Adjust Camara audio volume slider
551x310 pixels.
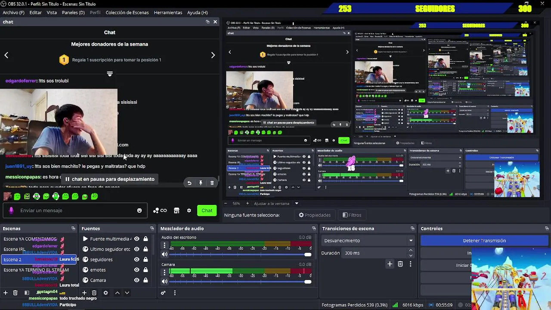click(x=241, y=282)
